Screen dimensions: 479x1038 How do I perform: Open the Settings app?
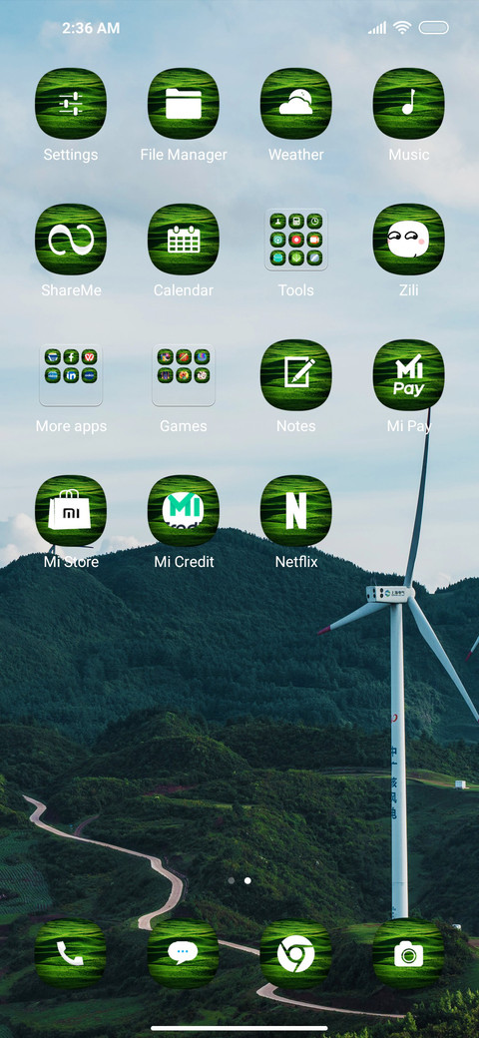[71, 103]
